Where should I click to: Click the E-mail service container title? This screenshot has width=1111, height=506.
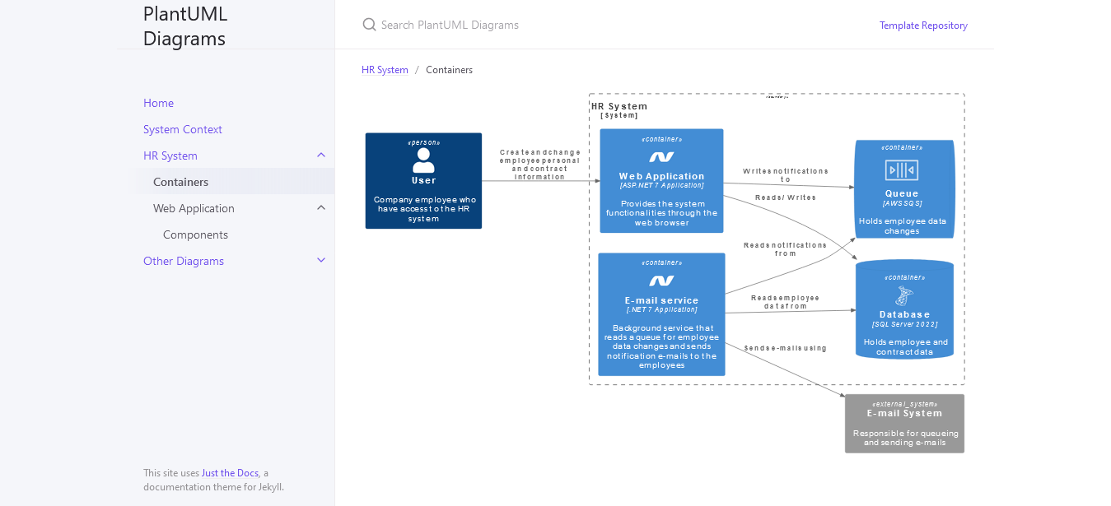tap(661, 300)
